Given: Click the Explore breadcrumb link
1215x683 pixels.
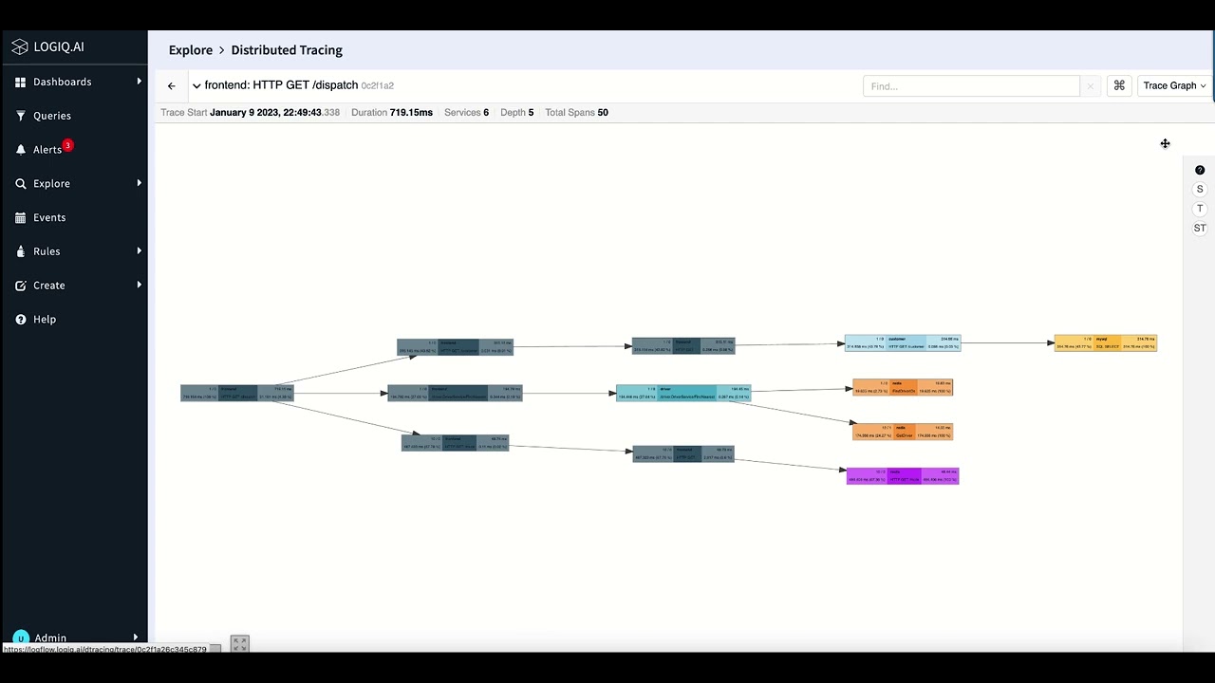Looking at the screenshot, I should [191, 50].
